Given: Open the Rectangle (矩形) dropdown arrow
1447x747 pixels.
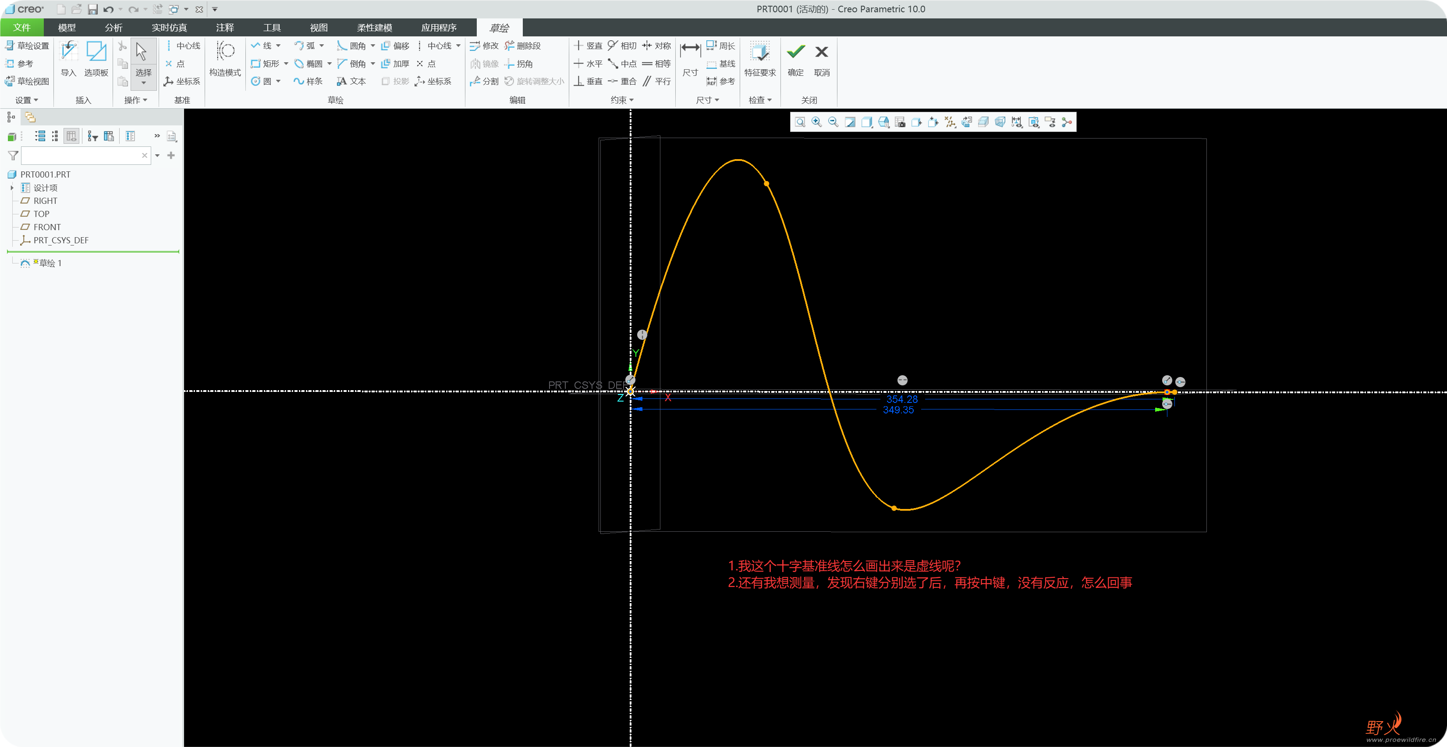Looking at the screenshot, I should pos(286,64).
